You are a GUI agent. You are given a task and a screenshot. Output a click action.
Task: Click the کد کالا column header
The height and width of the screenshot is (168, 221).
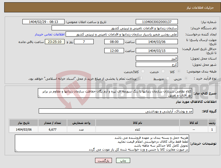[x=194, y=123]
